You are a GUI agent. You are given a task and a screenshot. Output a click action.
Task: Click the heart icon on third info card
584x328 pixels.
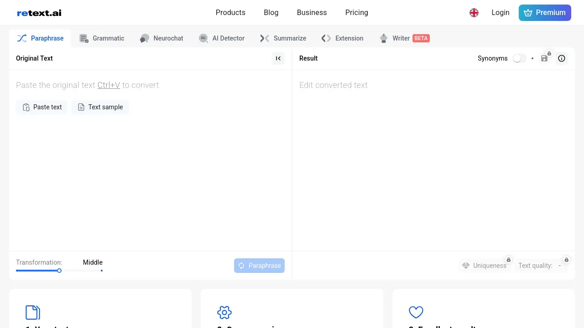coord(416,313)
